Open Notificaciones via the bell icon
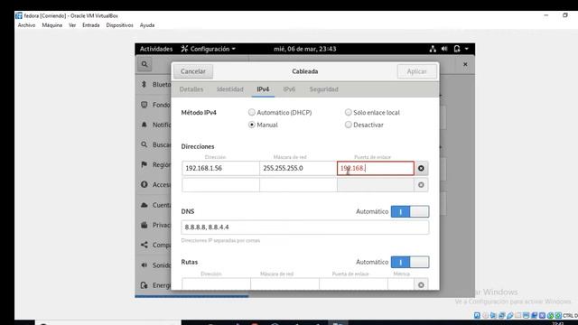This screenshot has width=578, height=325. [144, 125]
